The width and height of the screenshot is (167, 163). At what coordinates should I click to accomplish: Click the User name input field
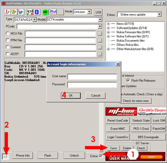[x=92, y=77]
